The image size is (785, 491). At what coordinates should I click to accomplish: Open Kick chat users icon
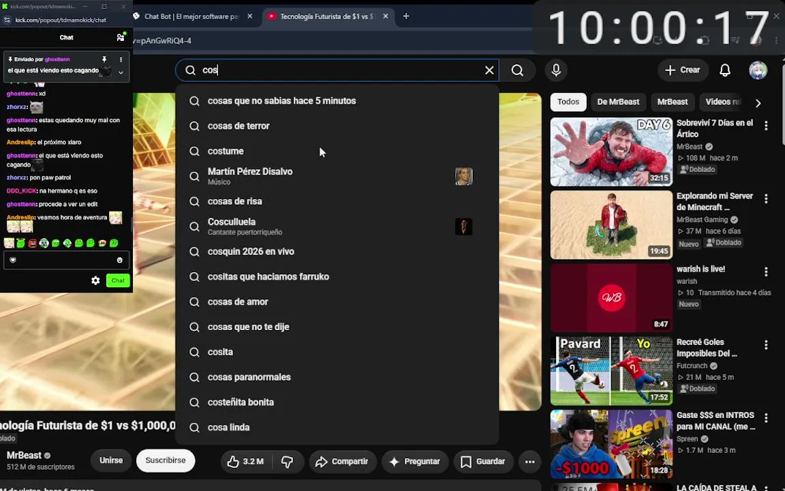pos(121,37)
